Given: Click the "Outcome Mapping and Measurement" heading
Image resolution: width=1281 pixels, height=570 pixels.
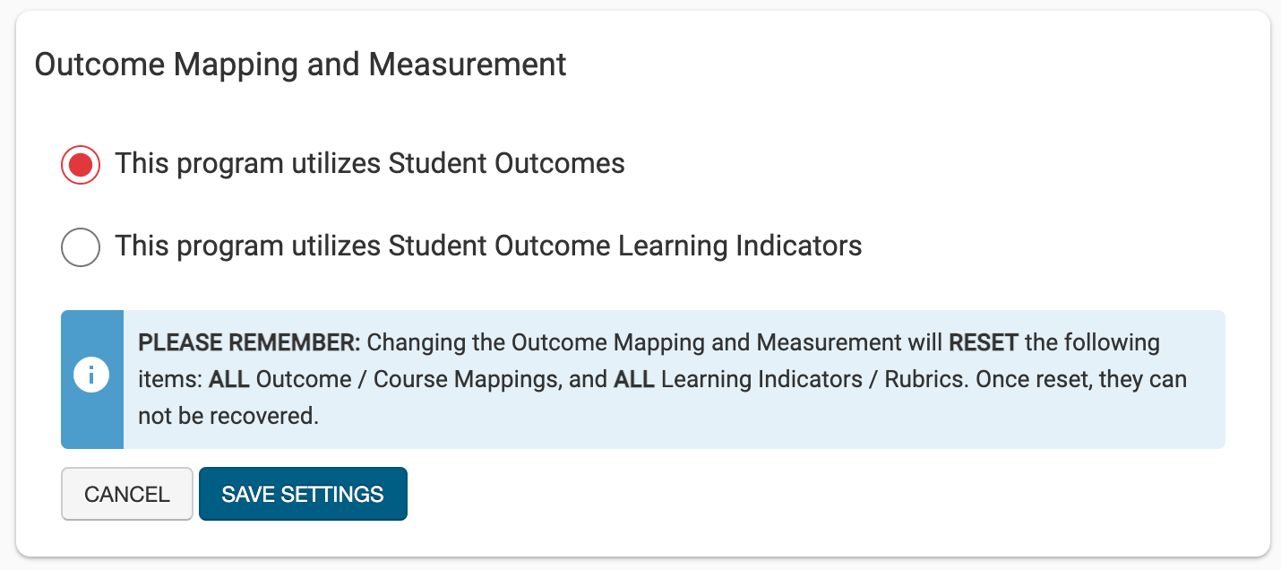Looking at the screenshot, I should (x=300, y=65).
